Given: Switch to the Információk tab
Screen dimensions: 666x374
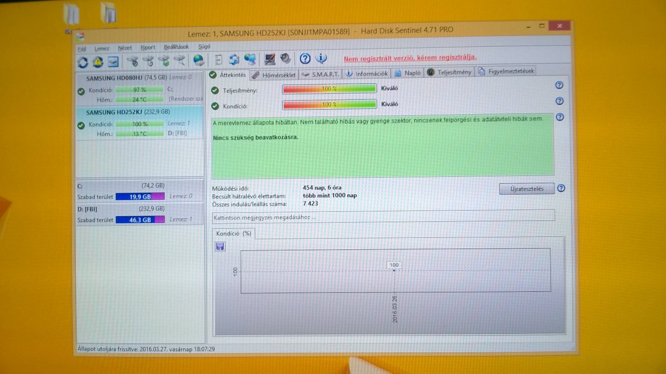Looking at the screenshot, I should [367, 74].
